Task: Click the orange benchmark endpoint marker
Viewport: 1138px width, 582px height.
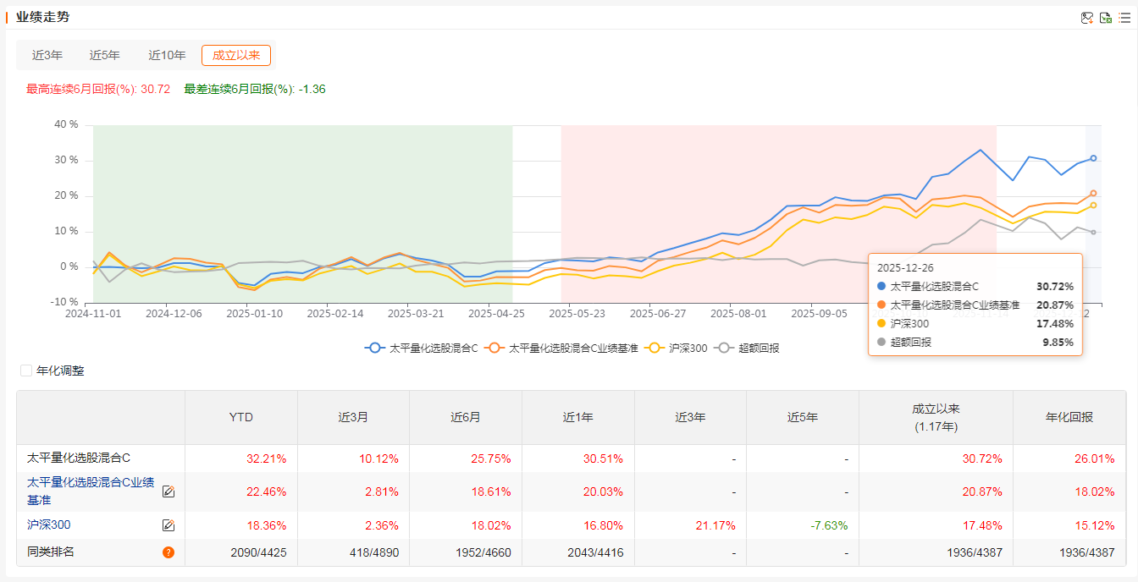Action: point(1093,193)
